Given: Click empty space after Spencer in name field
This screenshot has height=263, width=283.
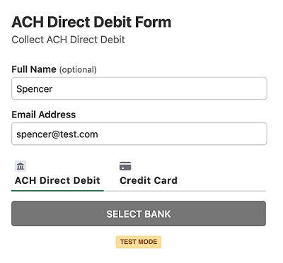Looking at the screenshot, I should [159, 88].
